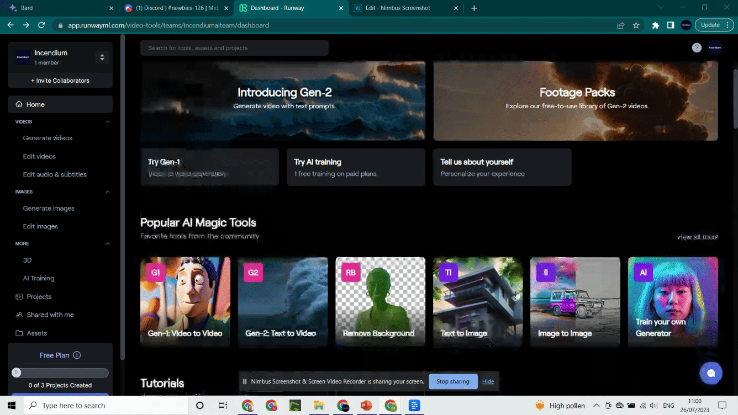Hide the Nimbus sharing bar
738x415 pixels.
pyautogui.click(x=488, y=381)
